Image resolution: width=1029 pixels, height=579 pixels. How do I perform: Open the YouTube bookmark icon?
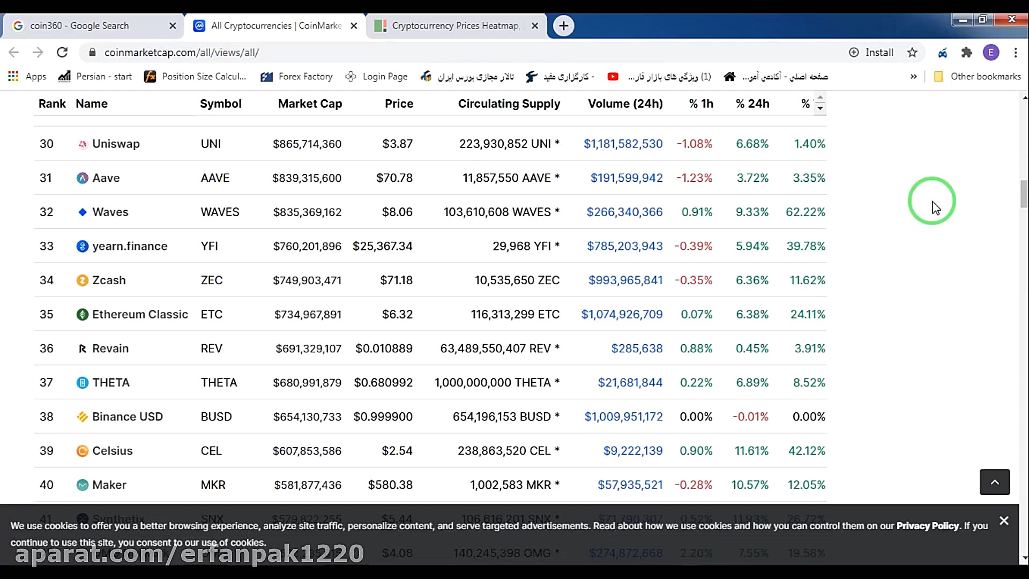[x=613, y=77]
